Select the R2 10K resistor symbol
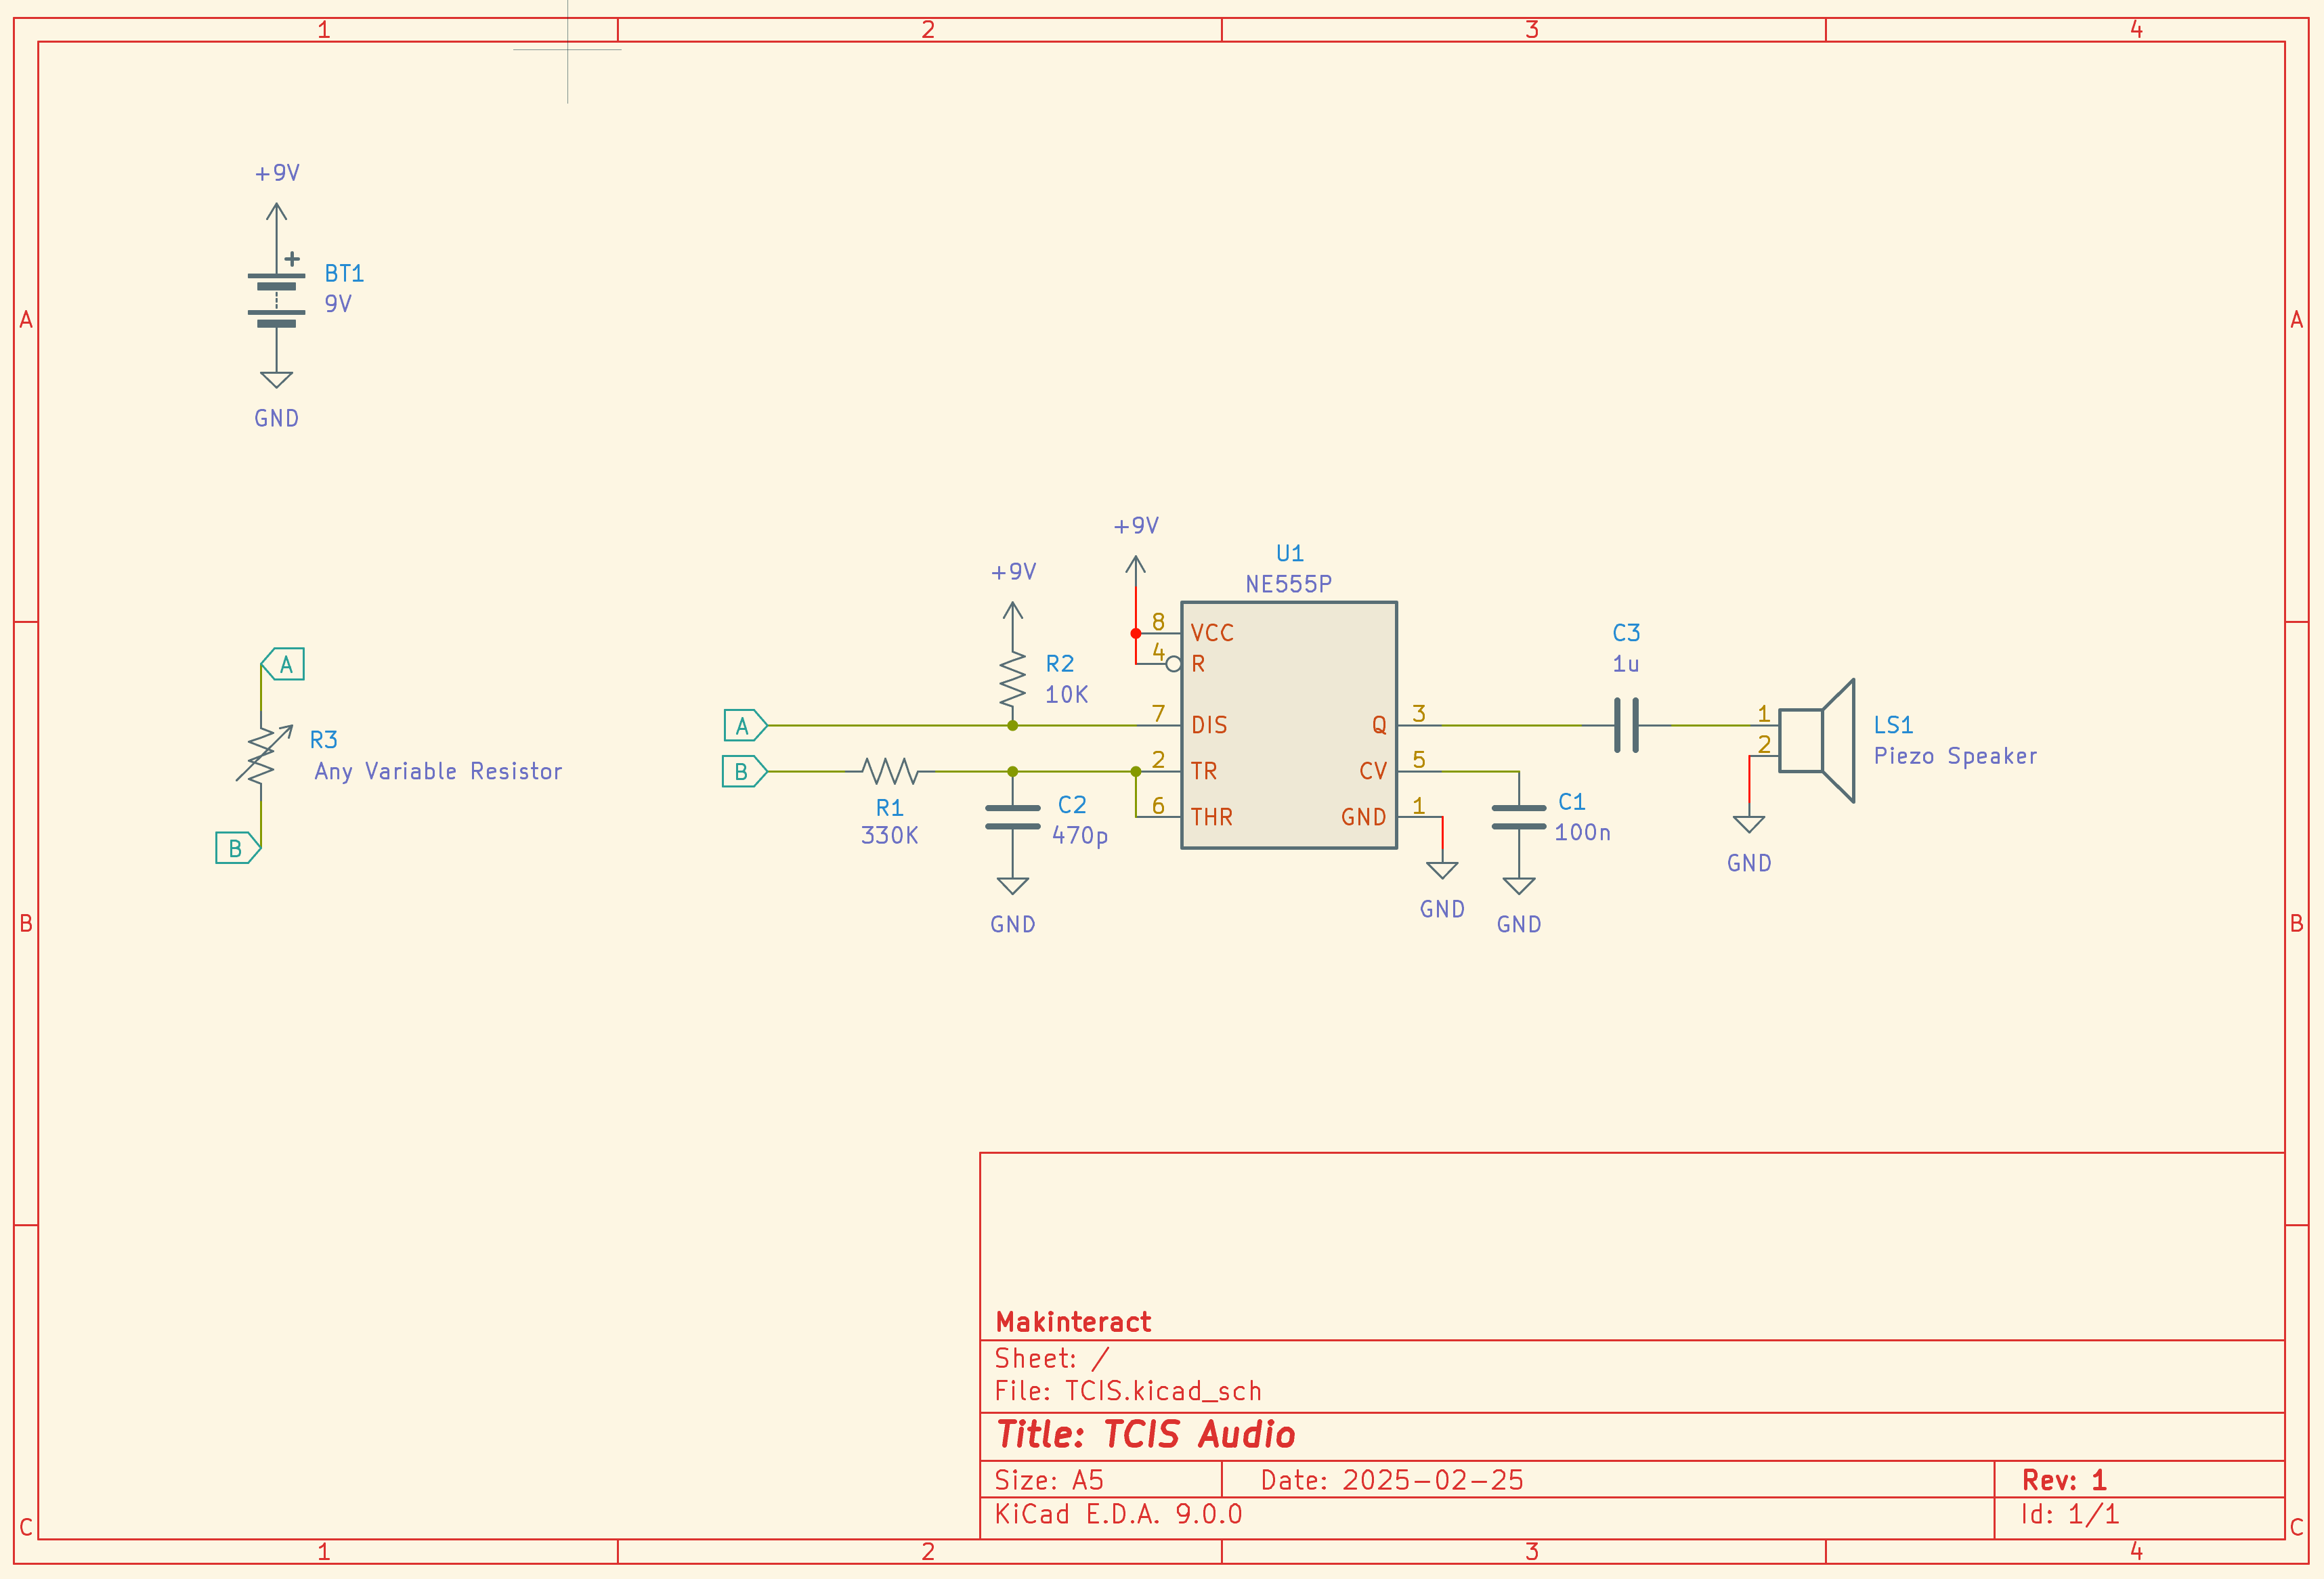2324x1579 pixels. 1013,680
